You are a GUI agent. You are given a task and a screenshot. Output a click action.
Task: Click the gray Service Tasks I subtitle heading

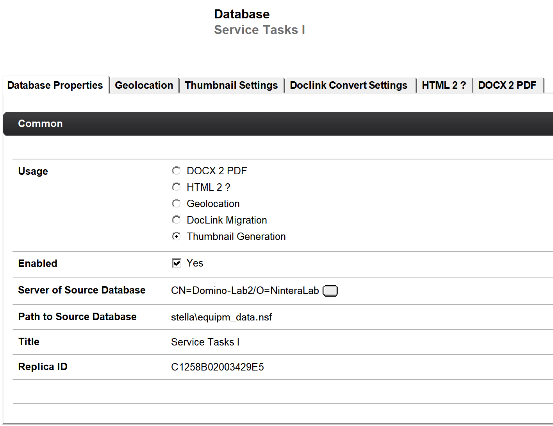pyautogui.click(x=259, y=30)
